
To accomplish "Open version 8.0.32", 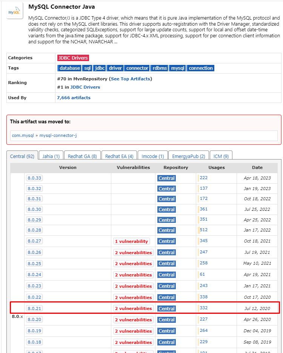I will pos(34,189).
